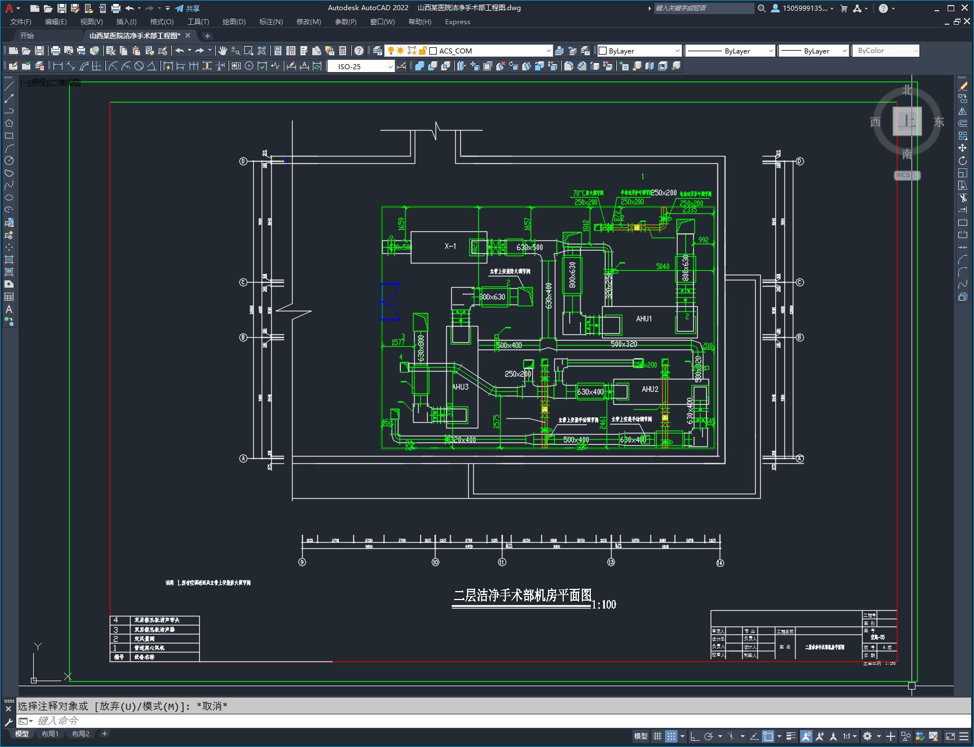Open the 标注(N) menu
974x747 pixels.
[271, 22]
